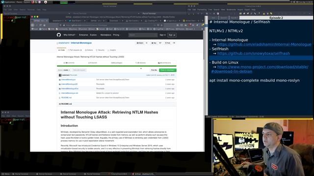Open the Terminal menu in Parrot Terminal

31,10
